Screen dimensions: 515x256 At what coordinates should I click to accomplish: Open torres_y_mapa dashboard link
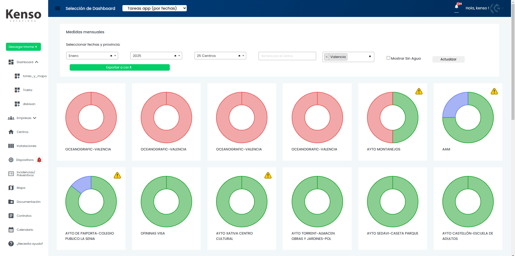tap(35, 76)
